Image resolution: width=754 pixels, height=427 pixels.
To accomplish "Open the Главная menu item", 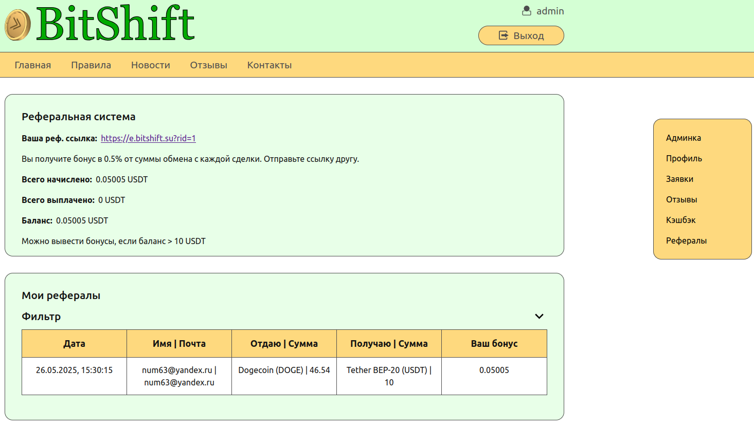I will pos(33,65).
